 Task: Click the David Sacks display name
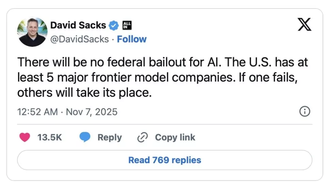(78, 25)
